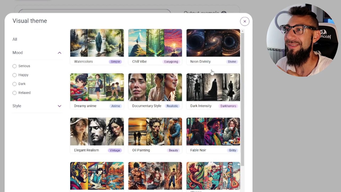Click the Chill Vibe theme name
The height and width of the screenshot is (192, 341).
point(139,62)
